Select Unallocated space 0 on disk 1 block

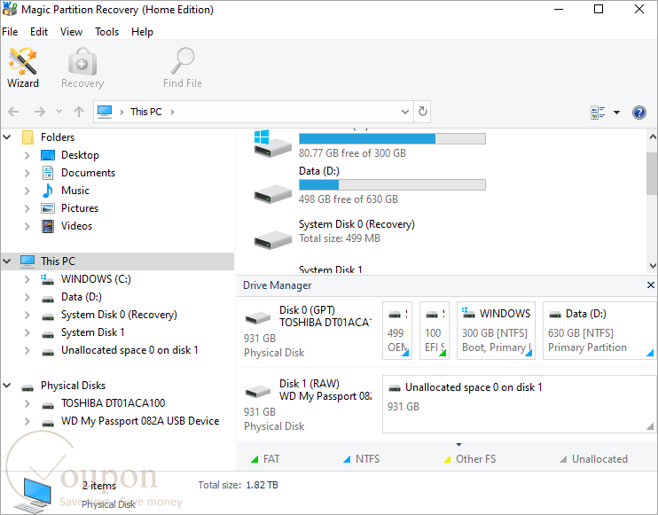[x=519, y=404]
